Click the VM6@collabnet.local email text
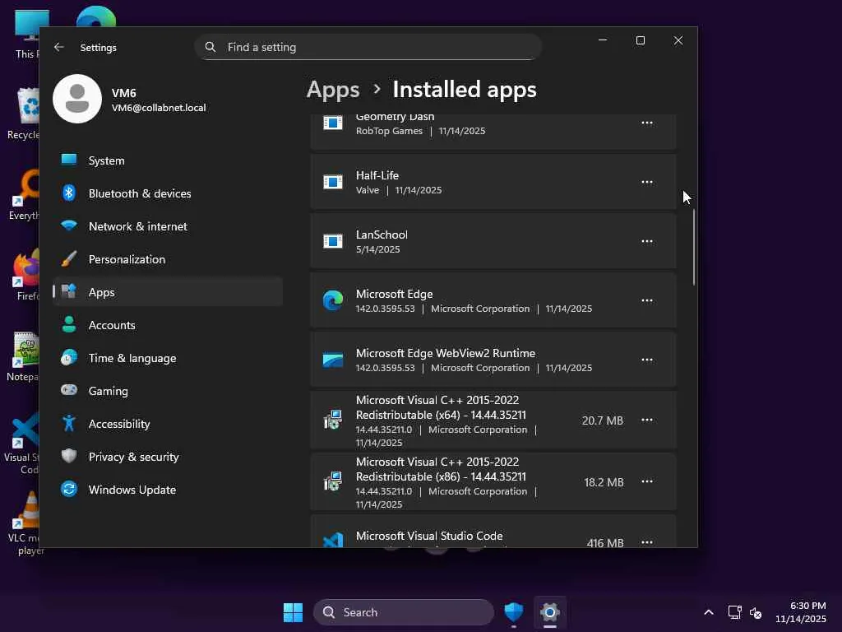Viewport: 842px width, 632px height. 159,108
